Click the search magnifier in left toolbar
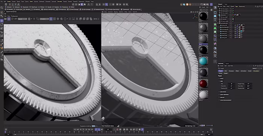Image resolution: width=263 pixels, height=136 pixels. (2, 7)
